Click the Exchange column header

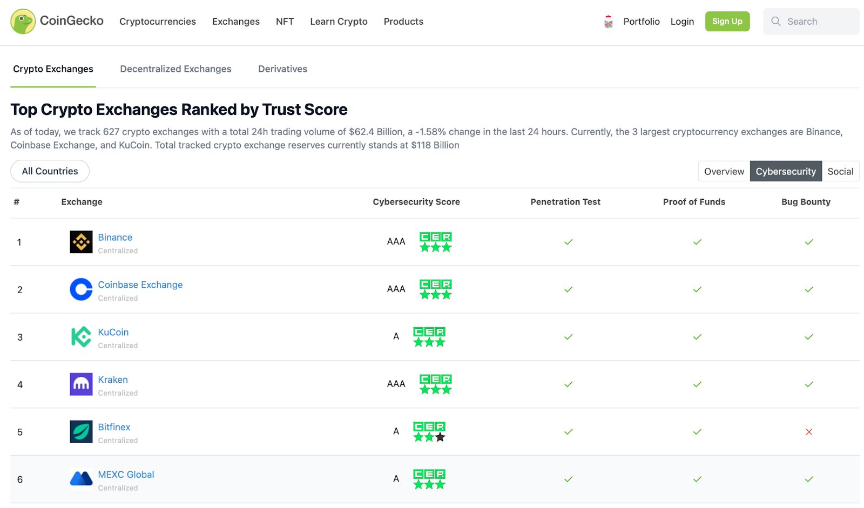(x=82, y=202)
